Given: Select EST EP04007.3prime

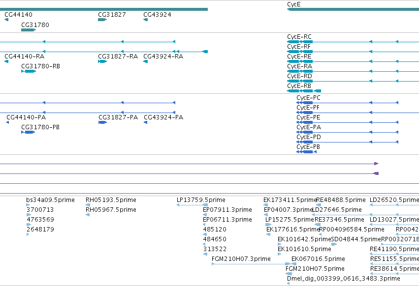Looking at the screenshot, I should (288, 210).
